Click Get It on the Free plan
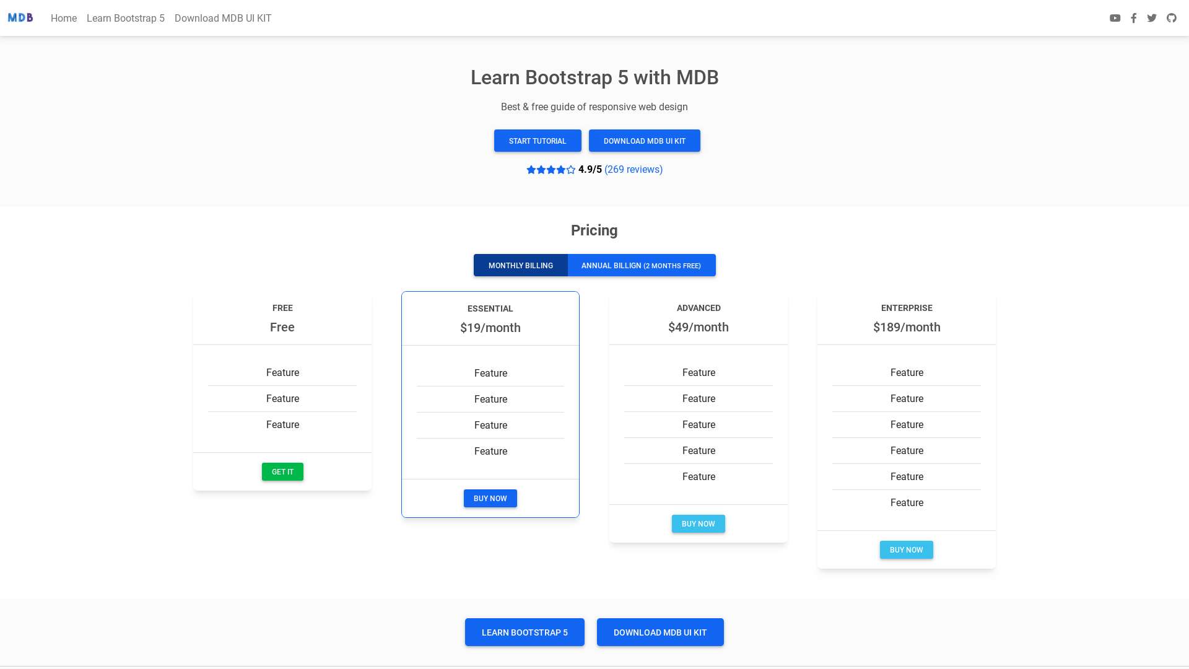1189x669 pixels. click(x=282, y=471)
